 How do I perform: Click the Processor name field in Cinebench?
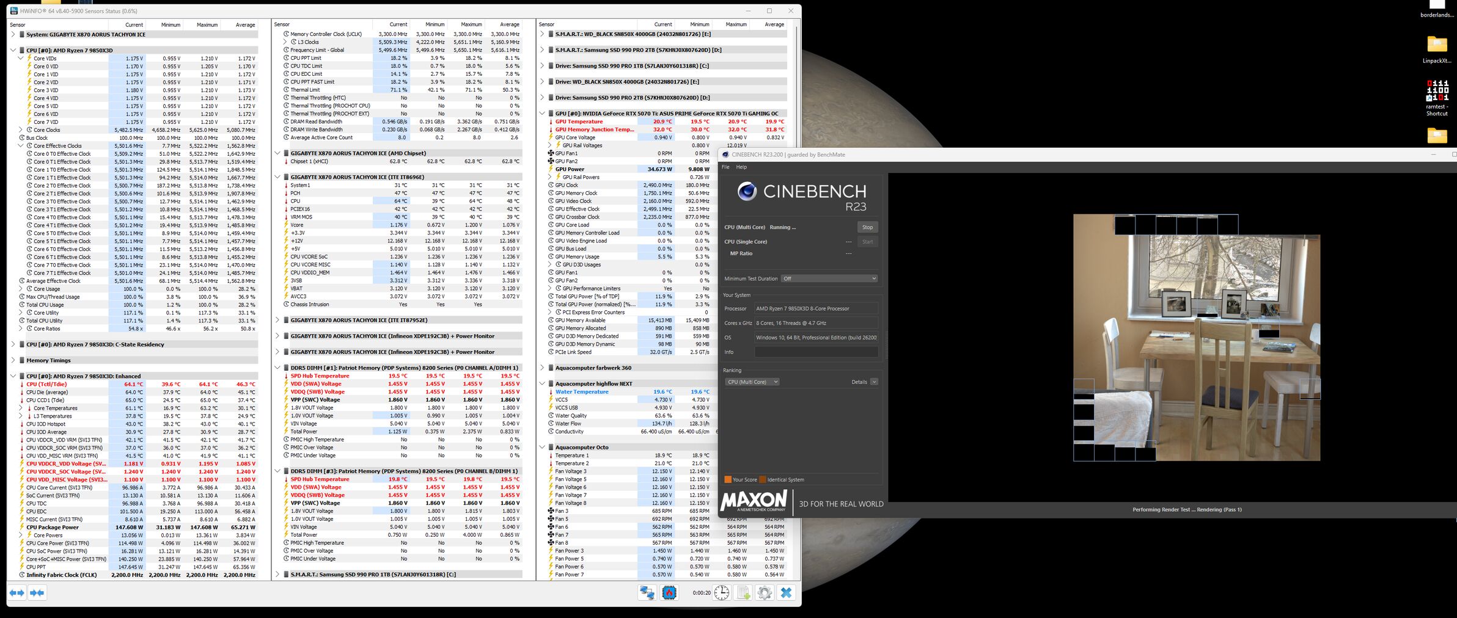[x=817, y=308]
